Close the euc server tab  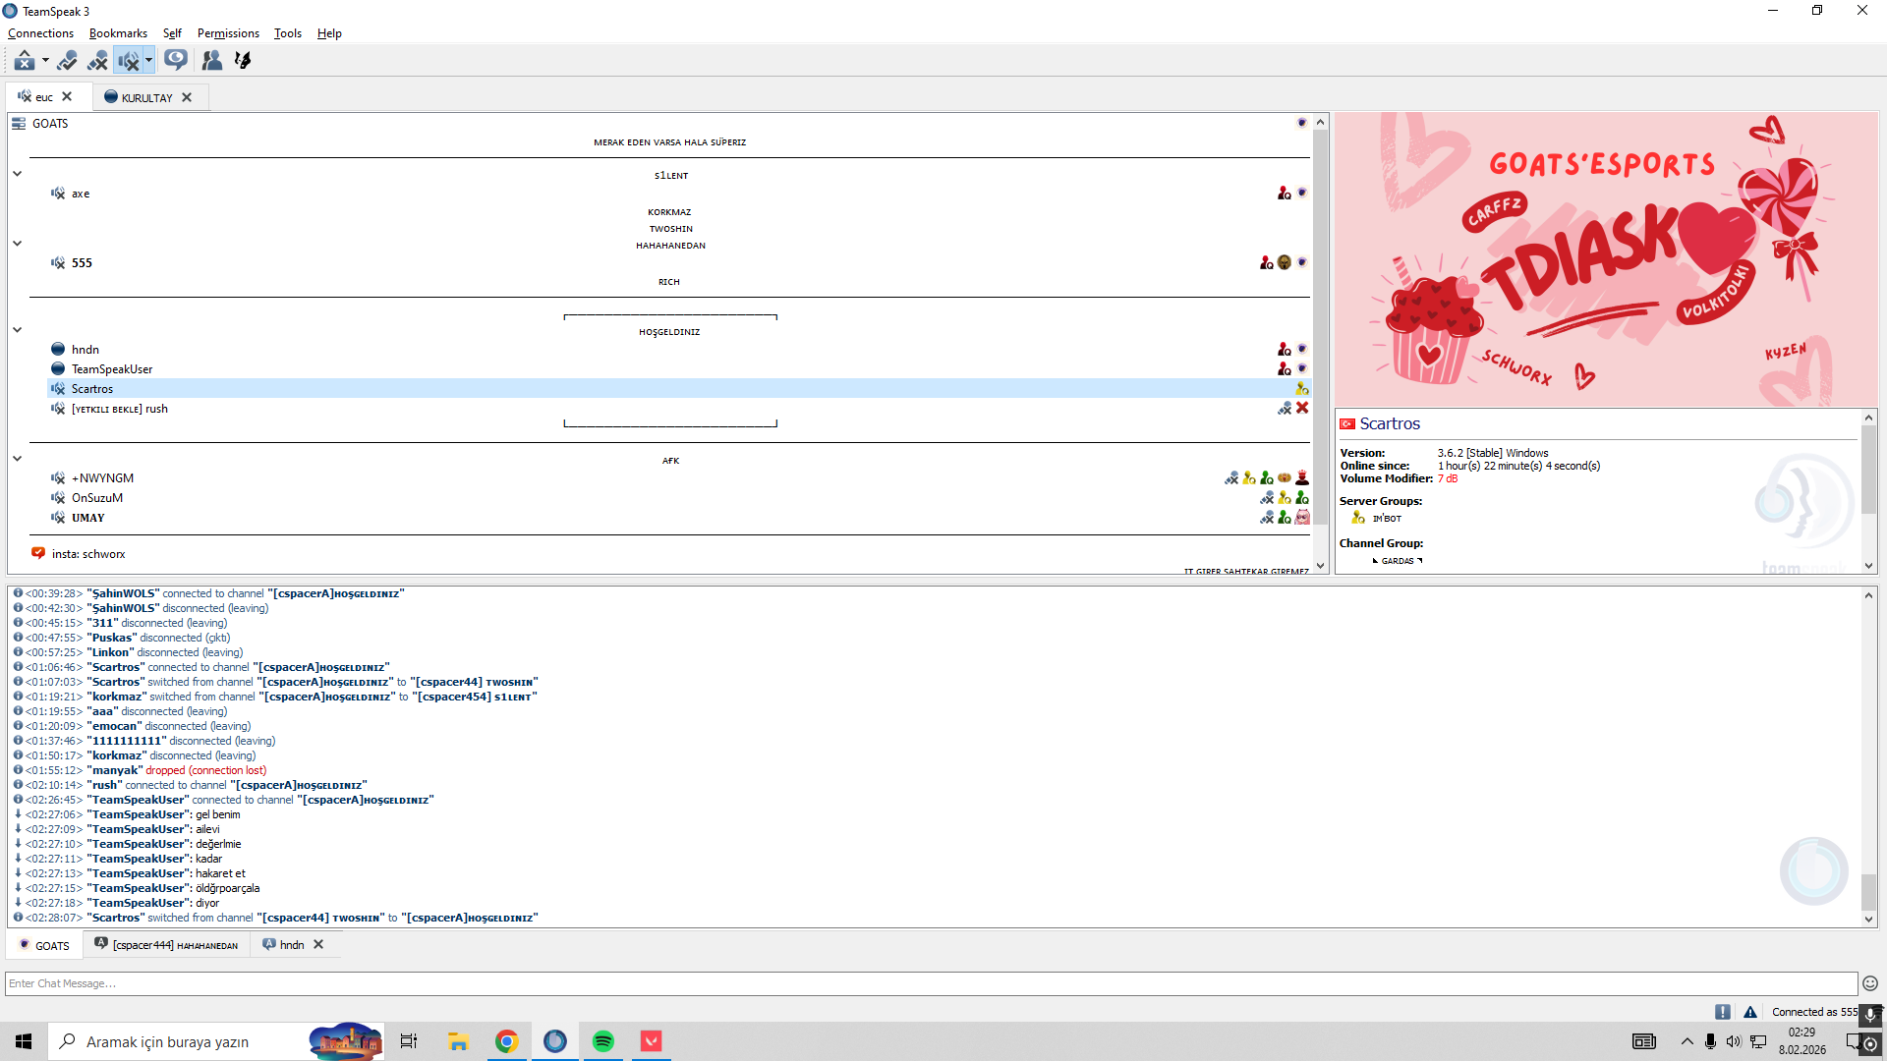click(67, 96)
